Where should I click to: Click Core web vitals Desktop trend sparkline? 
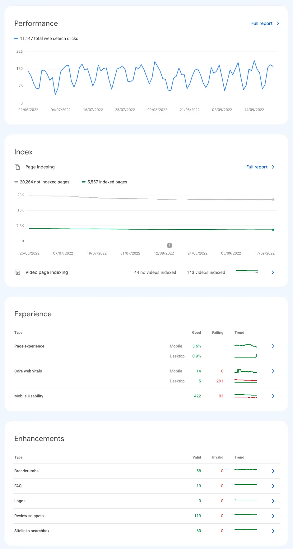coord(246,381)
